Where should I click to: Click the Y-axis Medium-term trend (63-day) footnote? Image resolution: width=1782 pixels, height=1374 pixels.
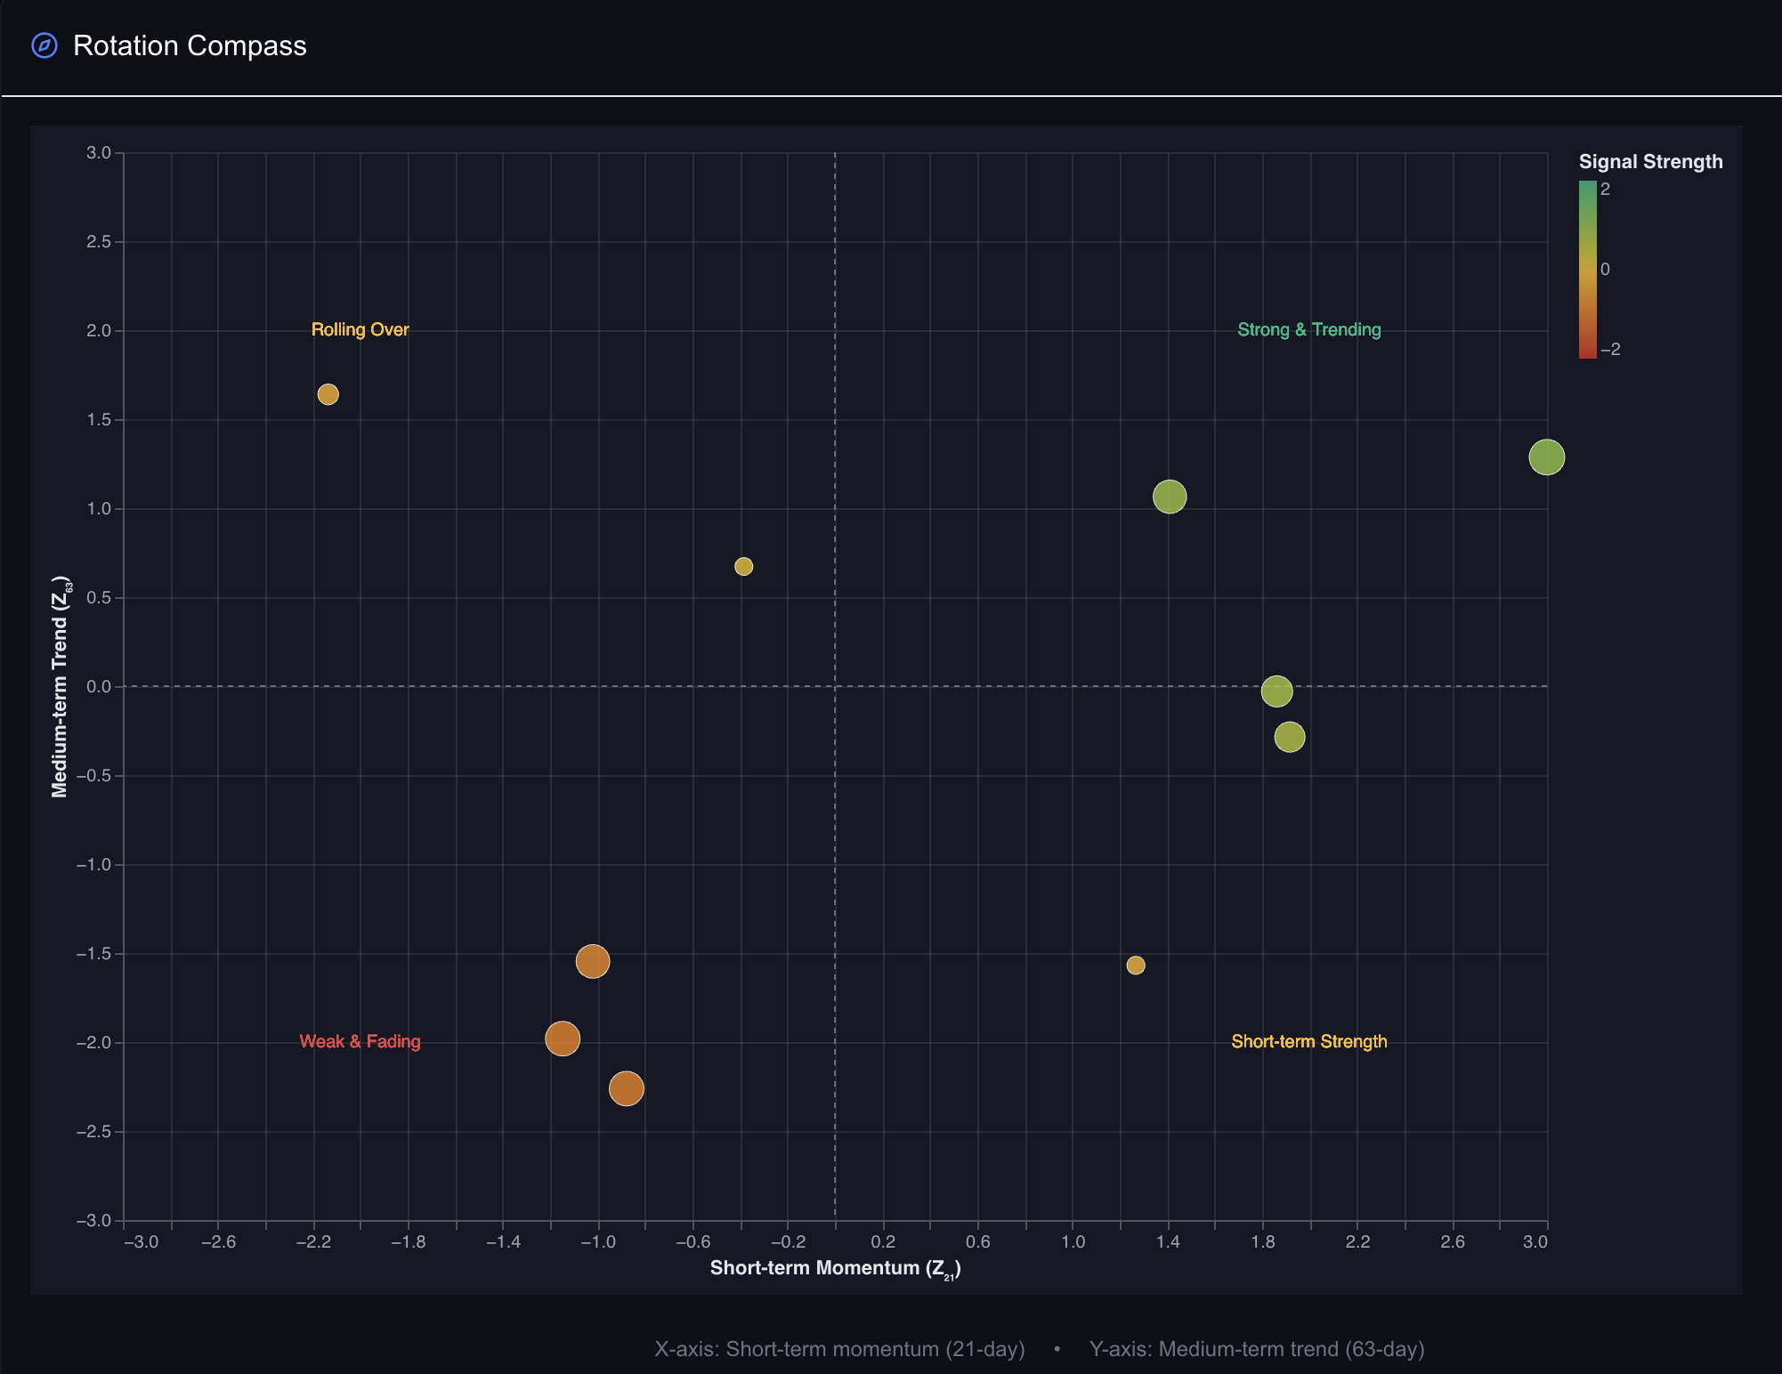1257,1349
